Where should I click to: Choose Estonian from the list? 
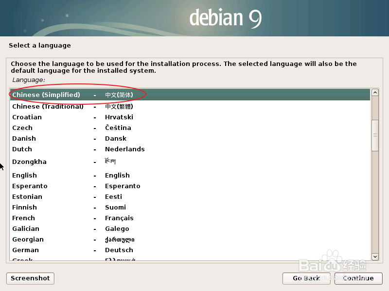click(x=190, y=196)
